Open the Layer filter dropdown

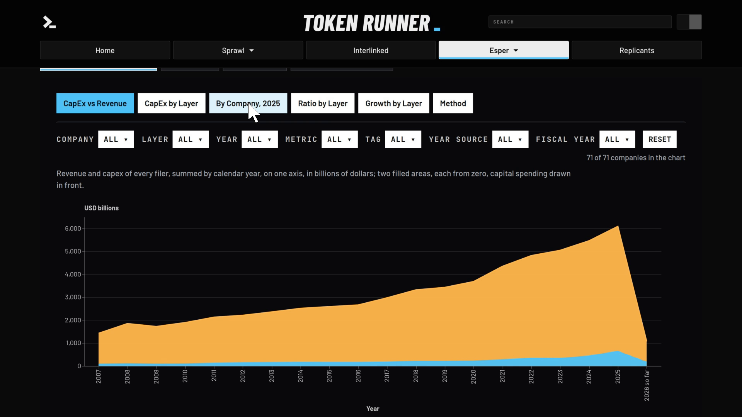pos(191,139)
